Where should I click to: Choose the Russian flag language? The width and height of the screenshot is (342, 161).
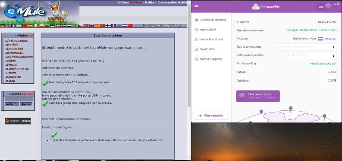(x=91, y=26)
